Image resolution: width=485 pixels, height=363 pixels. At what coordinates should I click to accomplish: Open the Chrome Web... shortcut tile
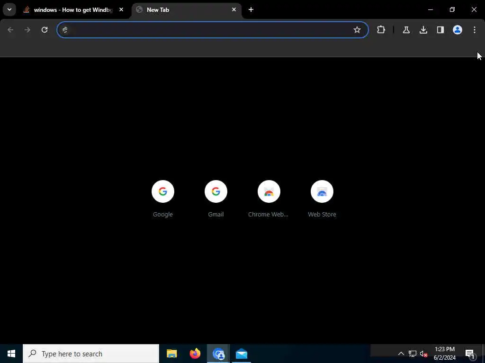click(x=269, y=199)
